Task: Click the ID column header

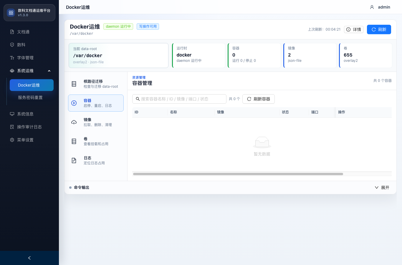Action: point(150,112)
